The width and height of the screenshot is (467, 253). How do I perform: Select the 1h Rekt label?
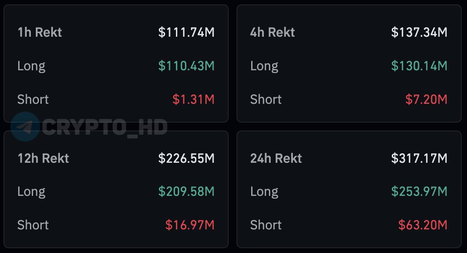click(x=39, y=32)
